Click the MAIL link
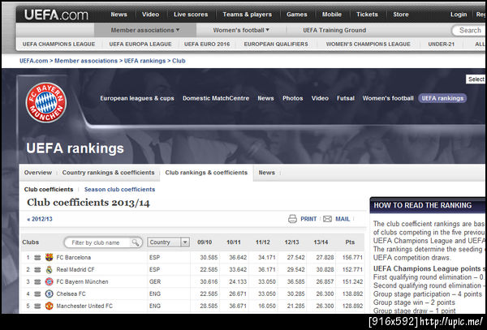 [x=343, y=219]
